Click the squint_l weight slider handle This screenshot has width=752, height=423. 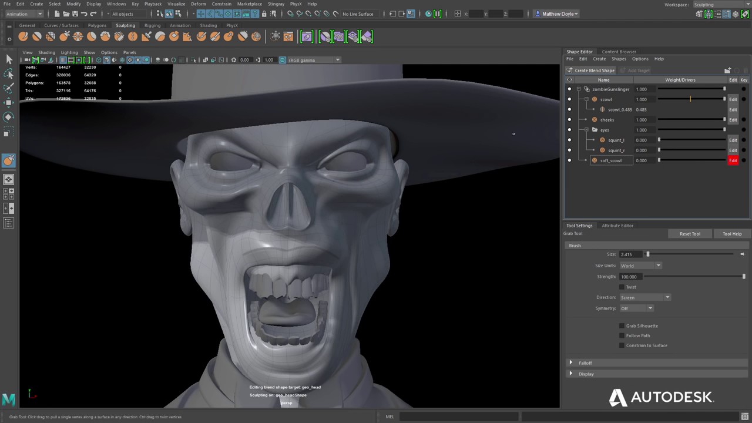[x=659, y=140]
